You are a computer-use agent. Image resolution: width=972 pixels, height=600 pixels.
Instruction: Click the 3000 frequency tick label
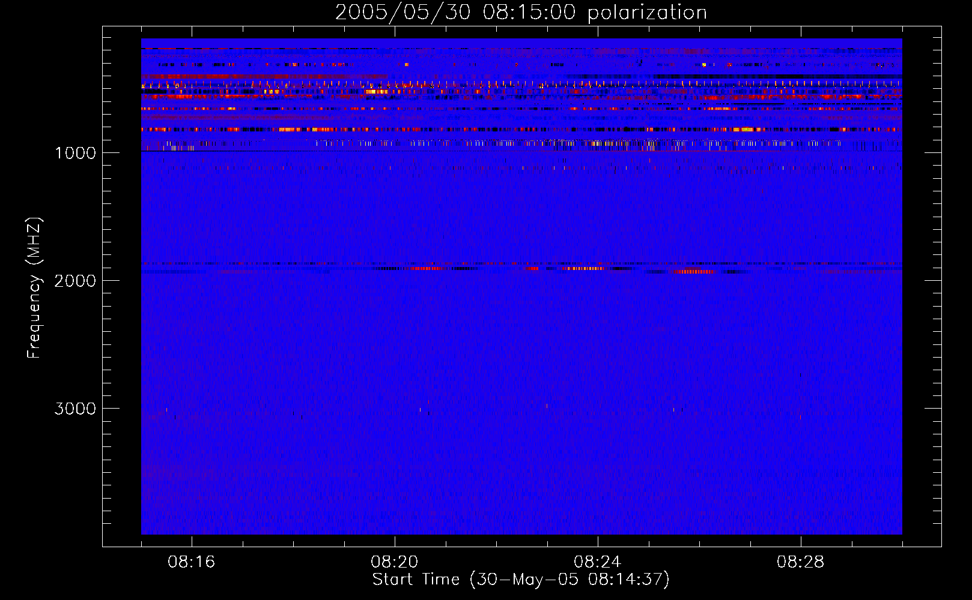pyautogui.click(x=75, y=409)
